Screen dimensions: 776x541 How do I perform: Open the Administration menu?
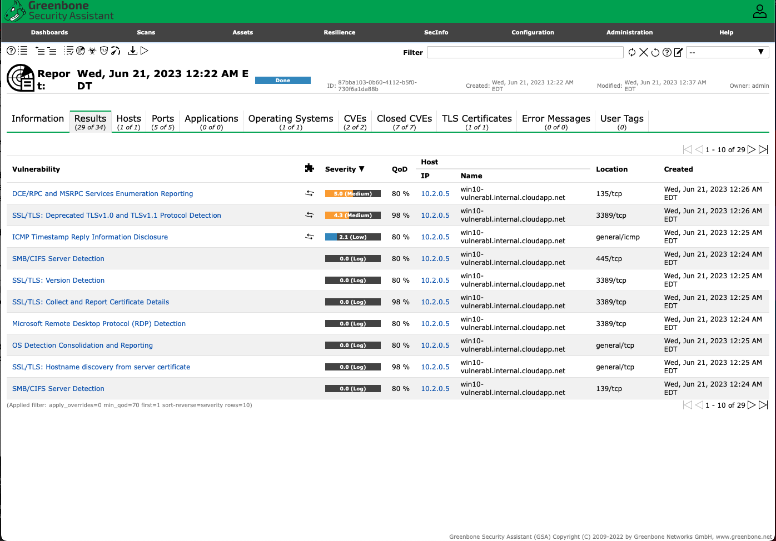coord(630,32)
